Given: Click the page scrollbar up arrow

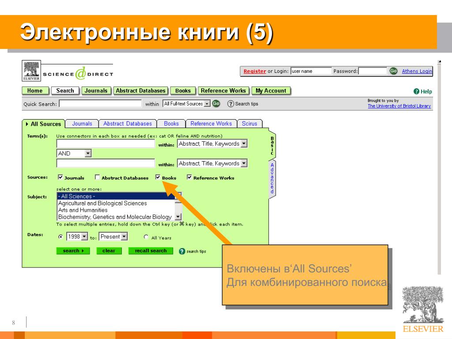Looking at the screenshot, I should [x=439, y=62].
